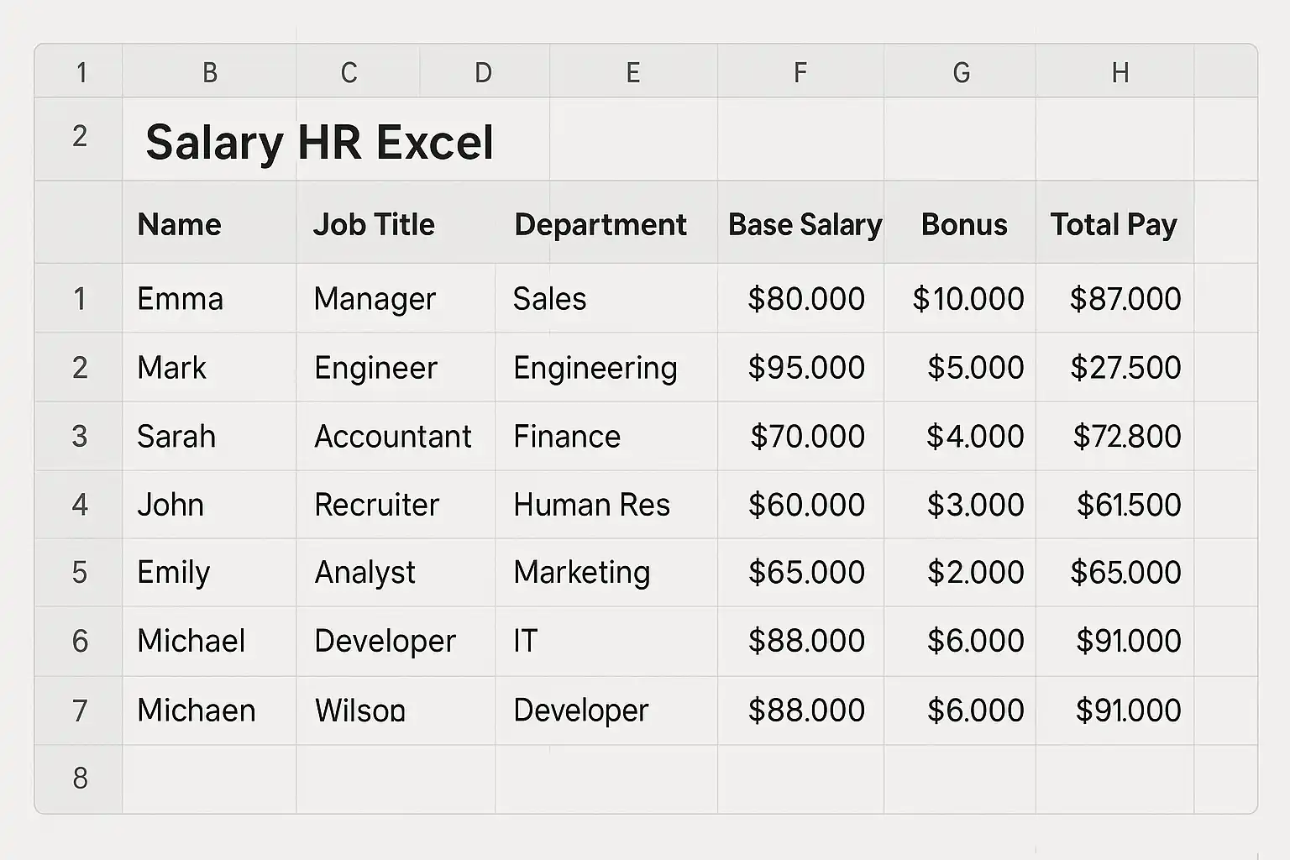Click column H header

(1120, 73)
